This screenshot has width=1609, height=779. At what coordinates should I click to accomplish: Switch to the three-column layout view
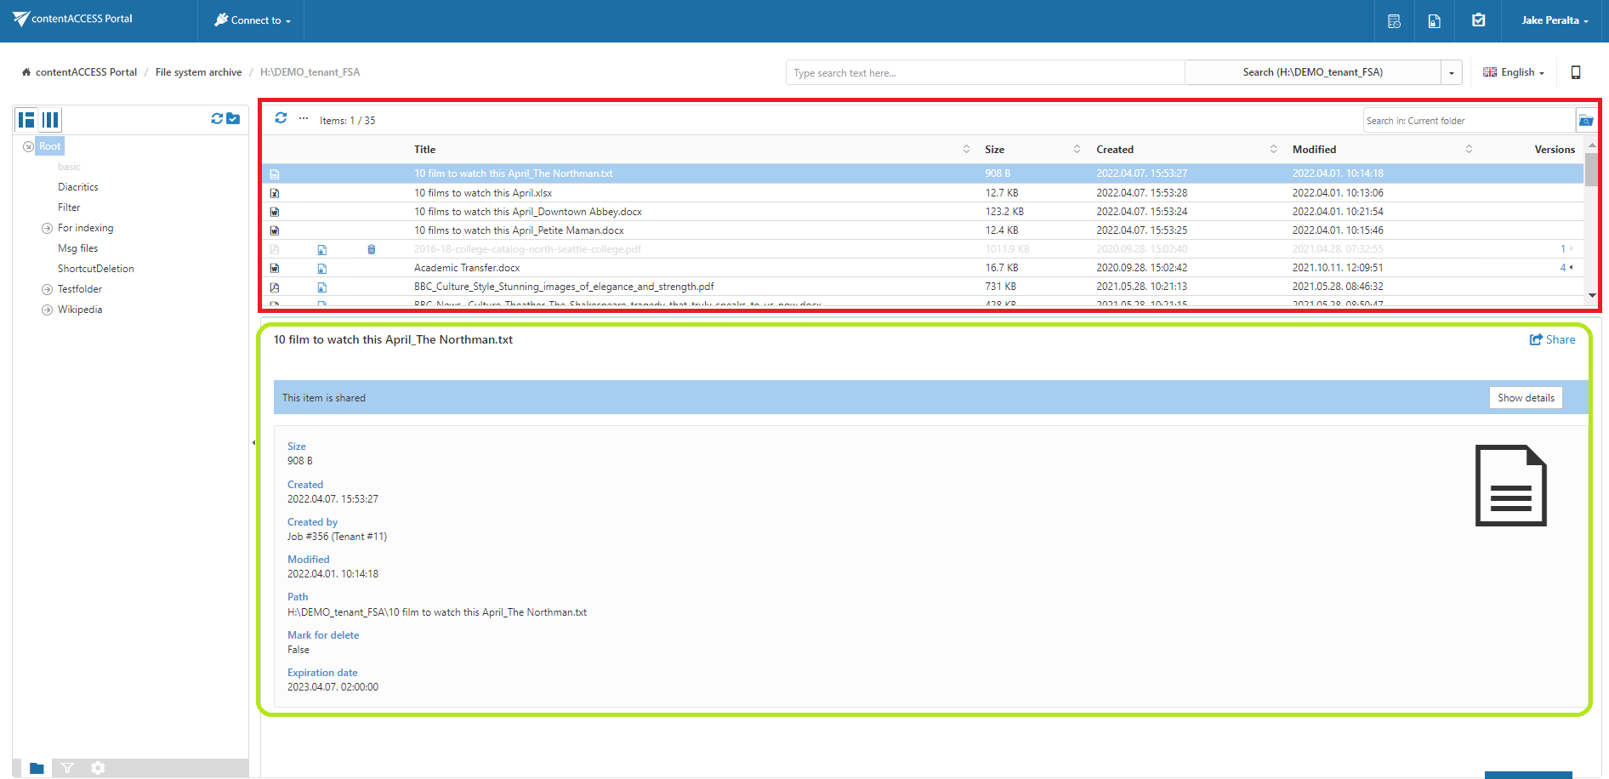point(51,120)
